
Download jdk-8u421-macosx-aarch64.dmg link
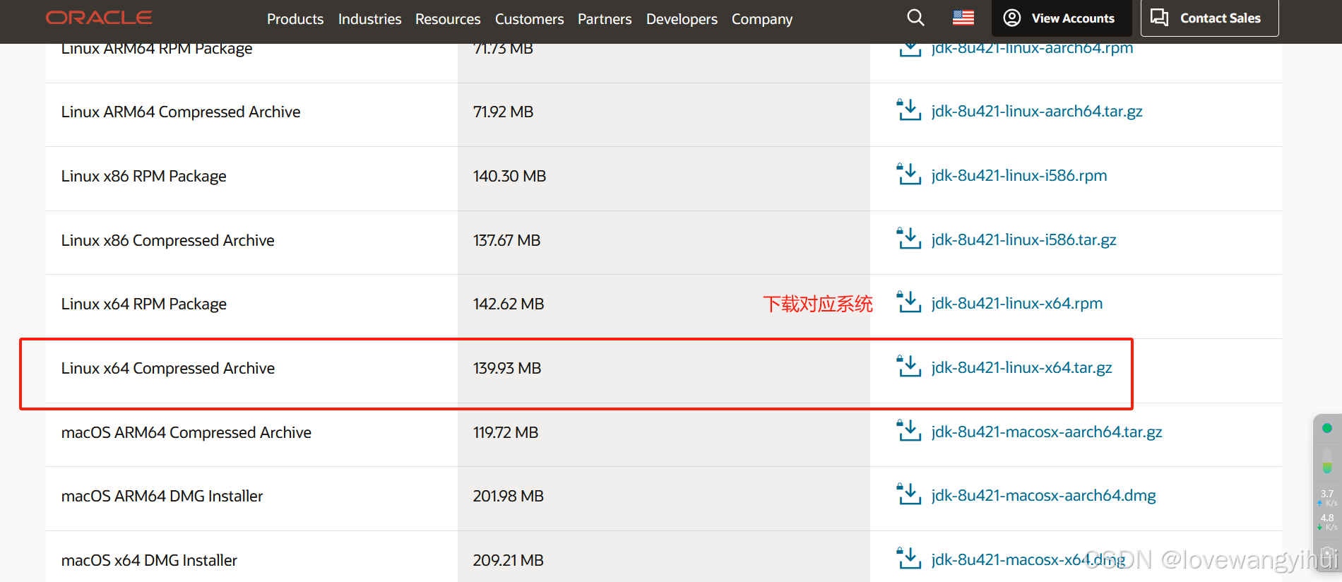[1044, 495]
